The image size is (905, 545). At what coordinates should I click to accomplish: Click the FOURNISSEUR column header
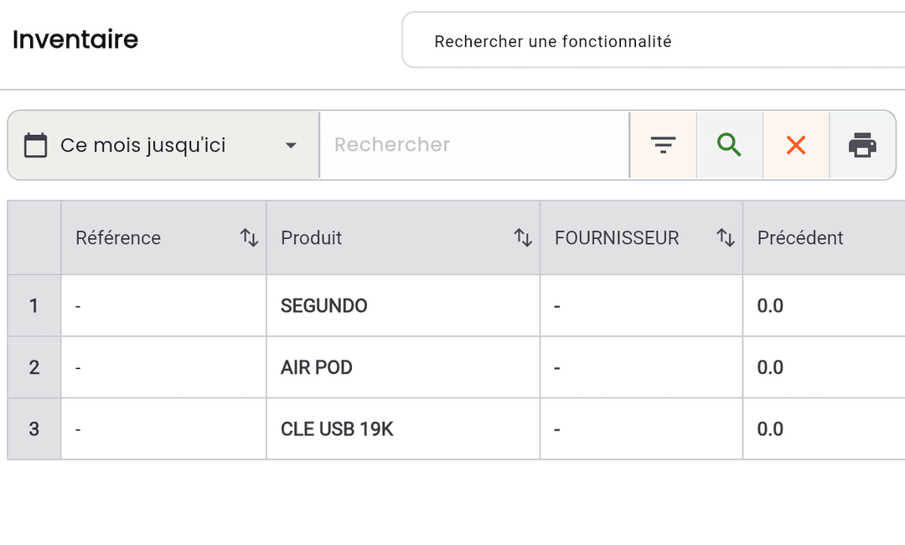pyautogui.click(x=617, y=237)
